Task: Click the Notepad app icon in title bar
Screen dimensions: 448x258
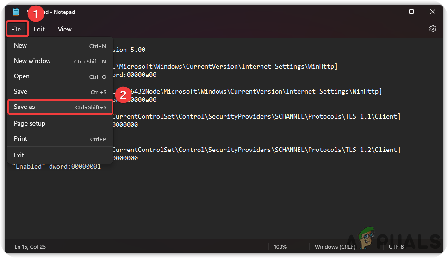Action: [16, 12]
